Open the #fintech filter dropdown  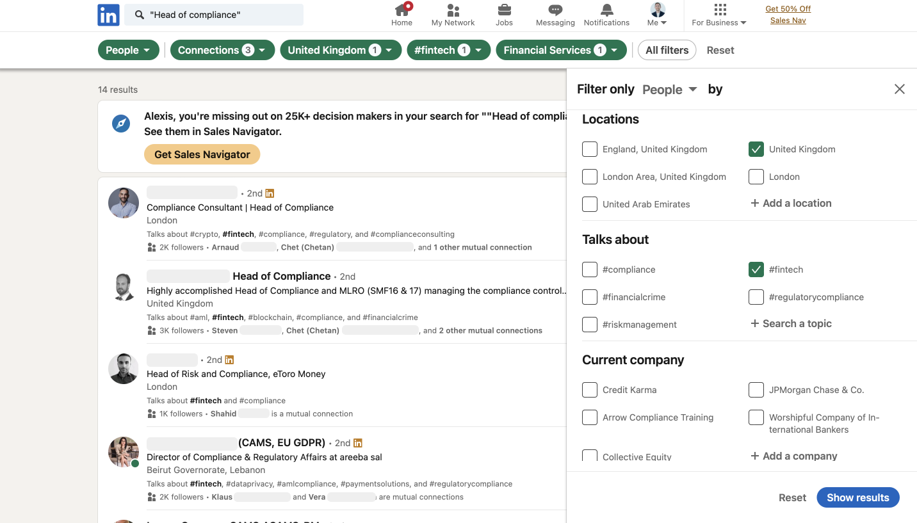click(449, 50)
